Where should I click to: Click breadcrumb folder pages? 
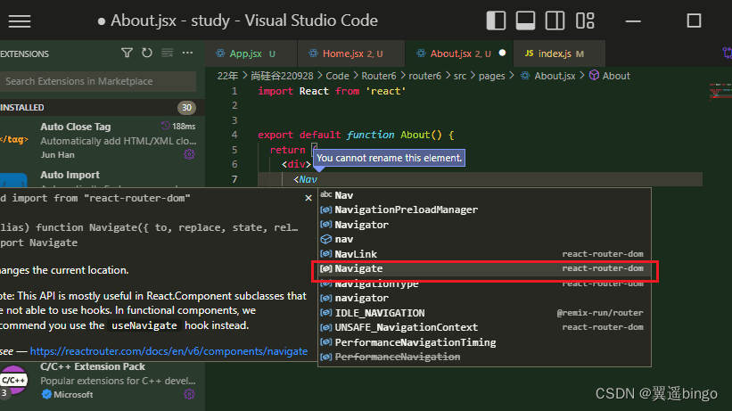point(491,76)
